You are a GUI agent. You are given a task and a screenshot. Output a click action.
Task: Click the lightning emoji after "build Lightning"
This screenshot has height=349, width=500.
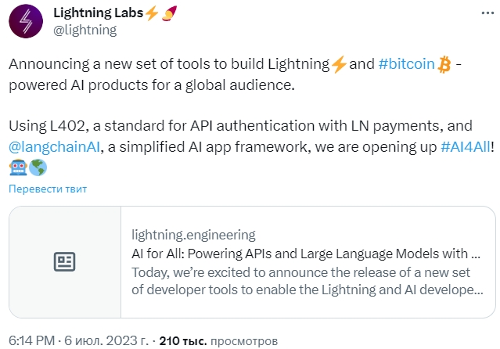coord(339,65)
